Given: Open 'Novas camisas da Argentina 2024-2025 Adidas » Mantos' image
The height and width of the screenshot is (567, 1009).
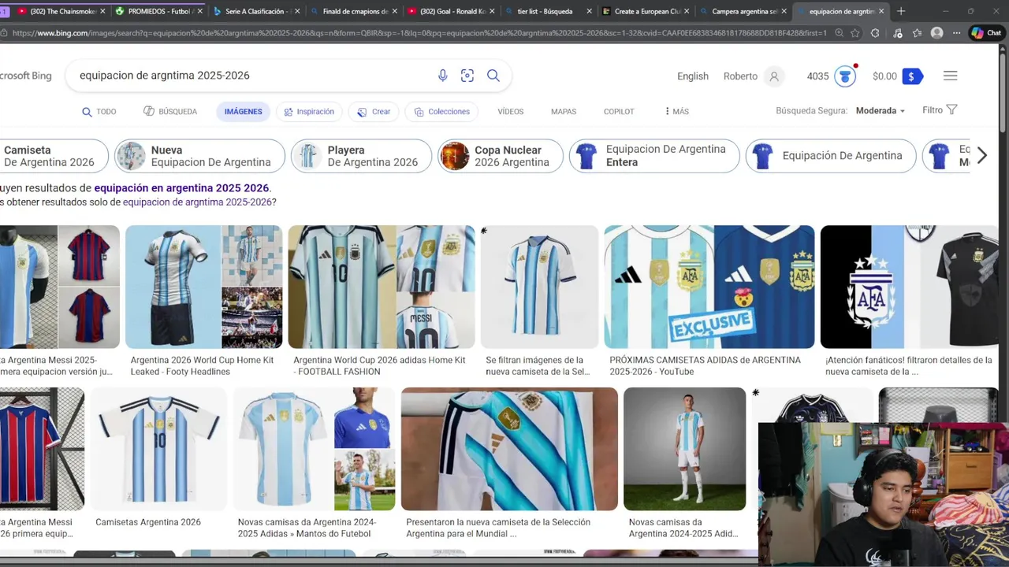Looking at the screenshot, I should click(x=314, y=449).
